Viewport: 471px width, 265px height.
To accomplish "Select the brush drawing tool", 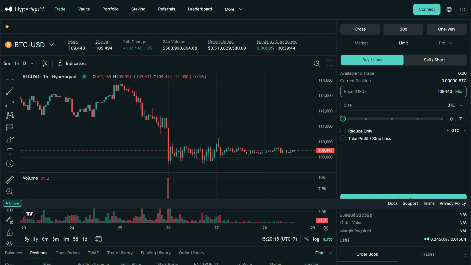I will coord(10,139).
